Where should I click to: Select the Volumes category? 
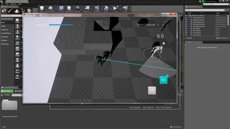click(x=4, y=40)
